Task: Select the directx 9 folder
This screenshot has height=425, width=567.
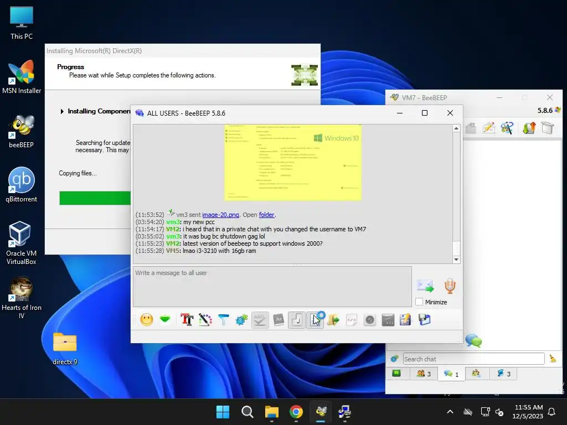Action: pos(65,349)
